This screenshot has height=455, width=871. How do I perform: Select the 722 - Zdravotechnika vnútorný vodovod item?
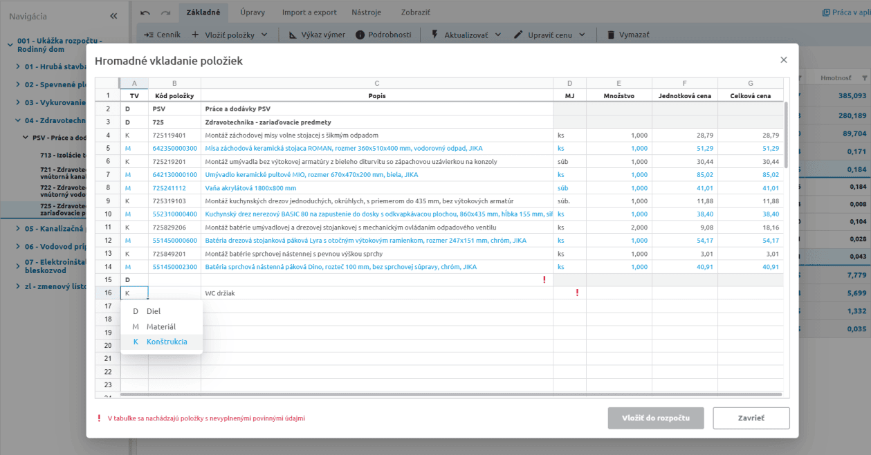click(x=64, y=192)
